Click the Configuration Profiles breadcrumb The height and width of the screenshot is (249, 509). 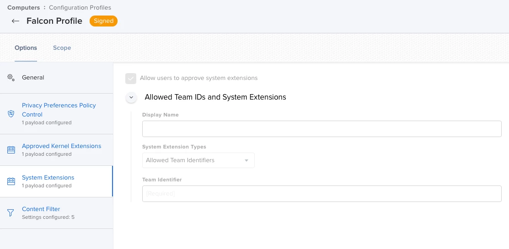click(80, 7)
